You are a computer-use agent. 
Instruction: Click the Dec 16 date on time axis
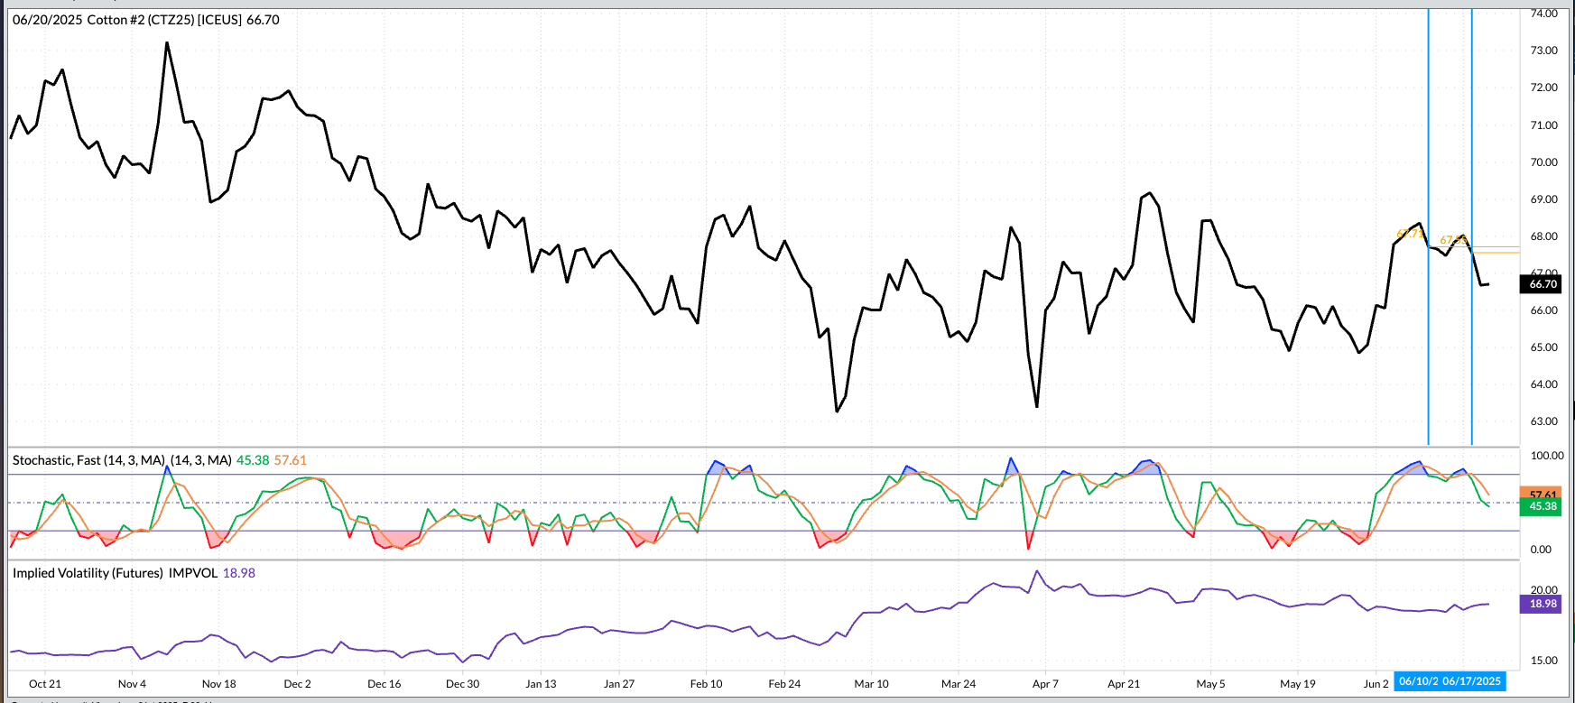point(384,684)
